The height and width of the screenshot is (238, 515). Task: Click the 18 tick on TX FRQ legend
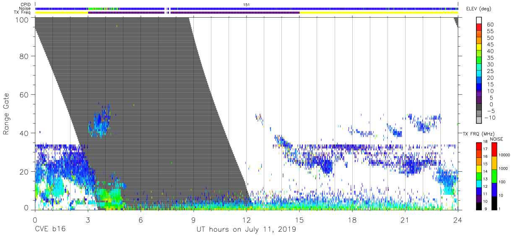(x=485, y=142)
